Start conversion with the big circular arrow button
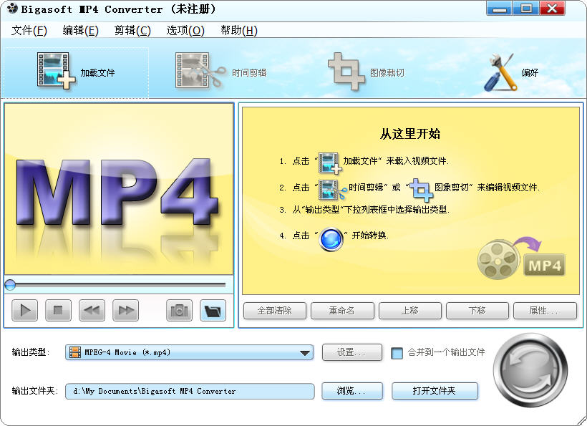587x426 pixels. pyautogui.click(x=530, y=372)
